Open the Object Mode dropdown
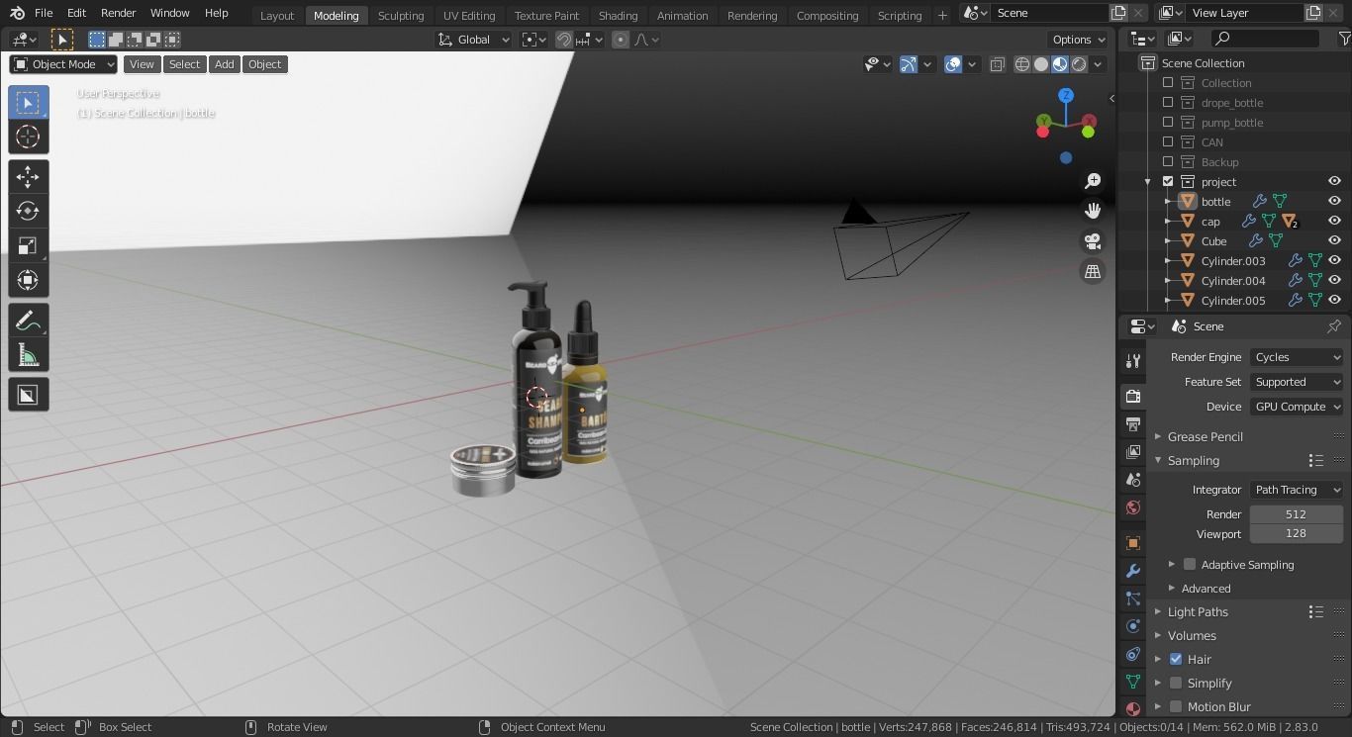Viewport: 1352px width, 737px height. pyautogui.click(x=63, y=64)
